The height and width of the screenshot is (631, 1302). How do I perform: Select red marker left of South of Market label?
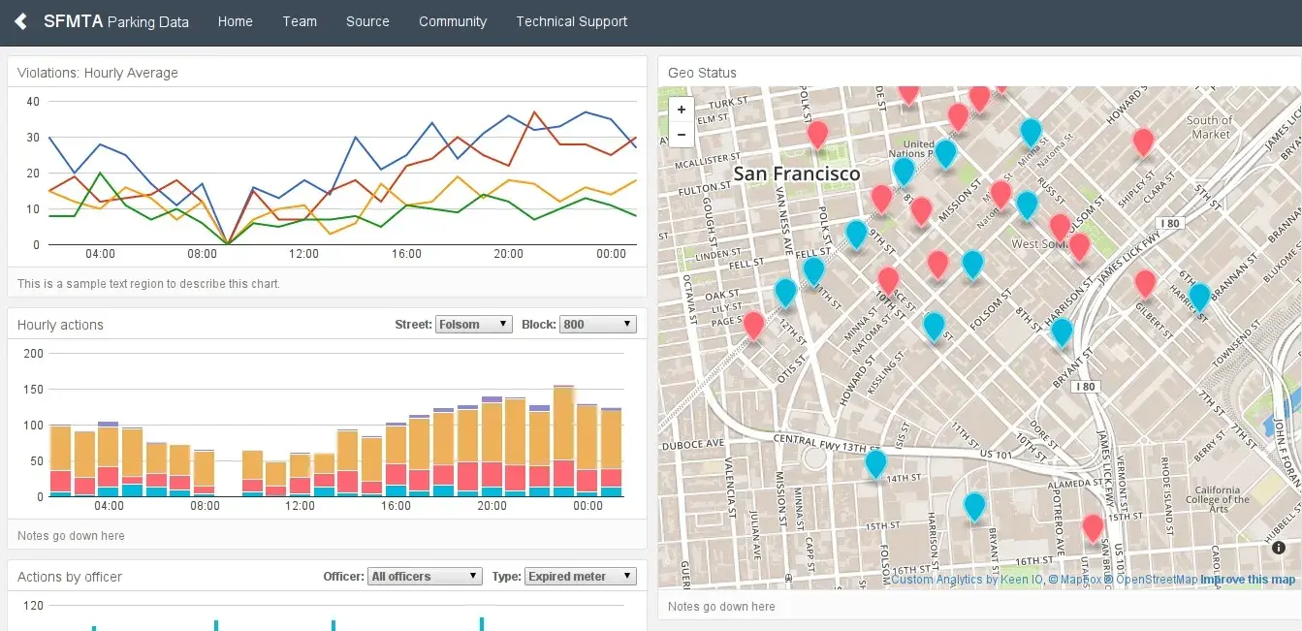point(1143,142)
